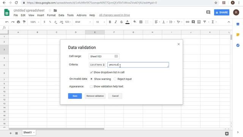The height and width of the screenshot is (137, 243).
Task: Click the Print icon
Action: [x=19, y=22]
